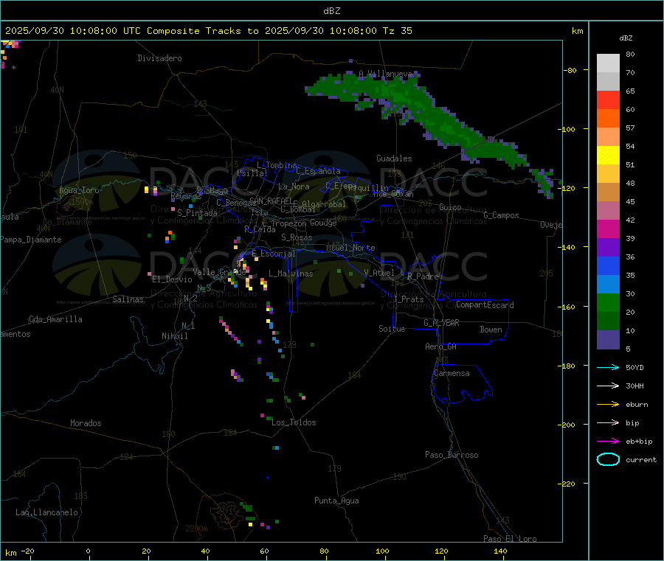Click the magenta eb+bip arrow symbol
Screen dimensions: 664x561
coord(608,442)
